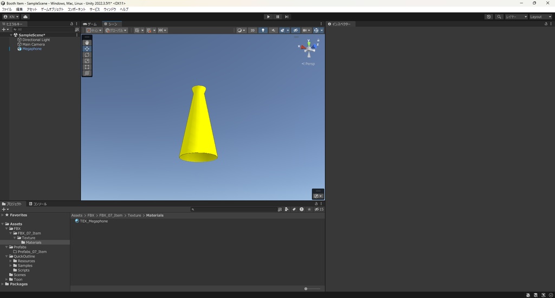Image resolution: width=555 pixels, height=298 pixels.
Task: Open the project panel create plus button
Action: pos(5,209)
